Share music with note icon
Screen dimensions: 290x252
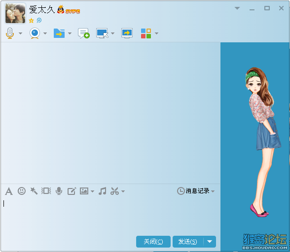[x=103, y=191]
